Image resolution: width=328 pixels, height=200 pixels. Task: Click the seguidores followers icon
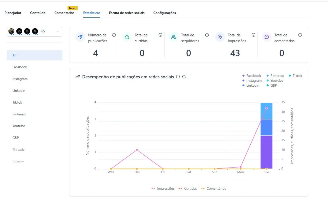click(x=173, y=37)
